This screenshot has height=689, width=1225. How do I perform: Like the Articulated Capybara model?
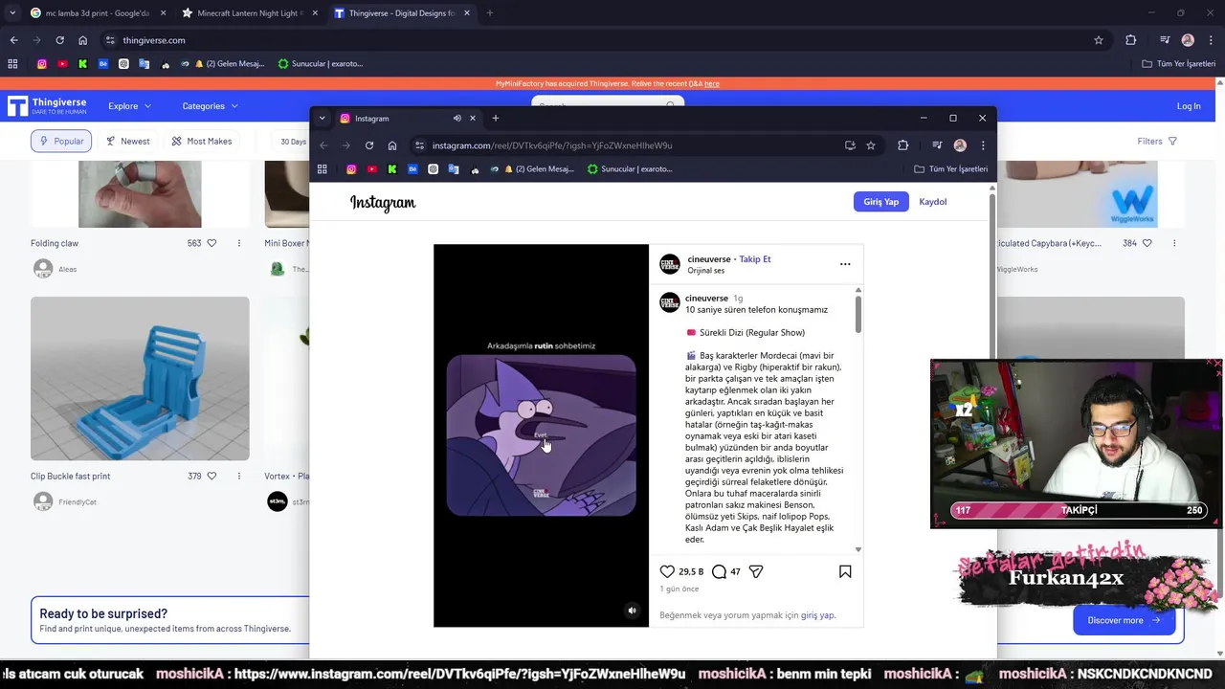1147,243
